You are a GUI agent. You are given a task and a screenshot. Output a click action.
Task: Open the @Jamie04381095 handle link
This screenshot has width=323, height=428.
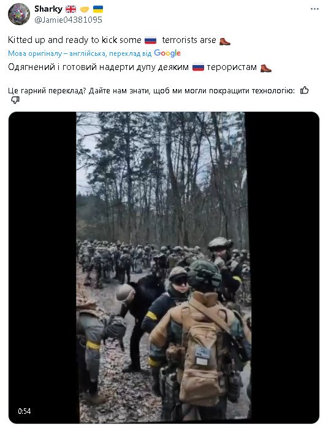(x=68, y=20)
